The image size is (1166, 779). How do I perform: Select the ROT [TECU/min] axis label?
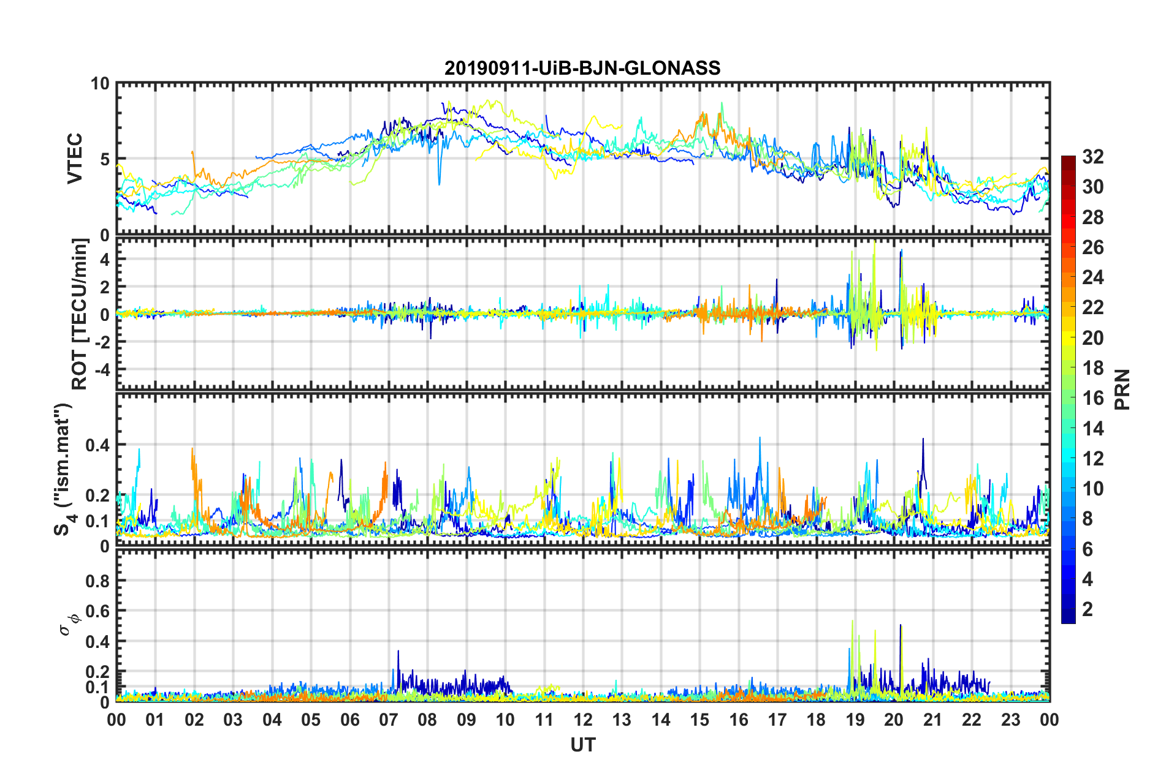click(80, 314)
